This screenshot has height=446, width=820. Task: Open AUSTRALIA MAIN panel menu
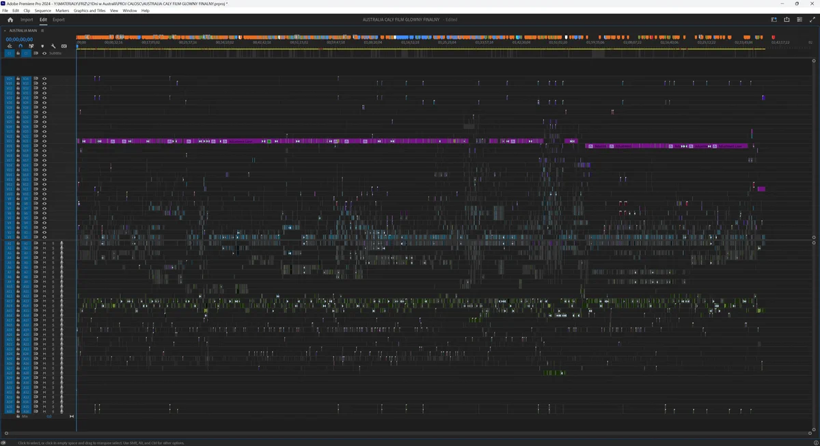(42, 31)
